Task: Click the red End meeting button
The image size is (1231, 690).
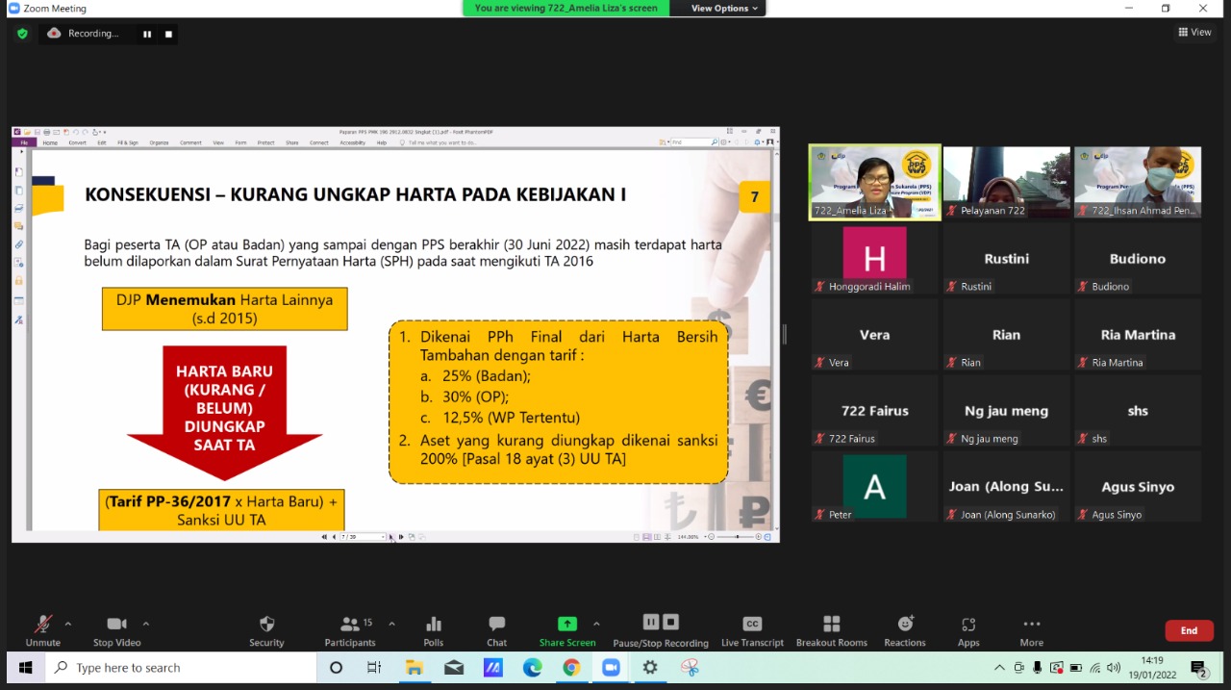Action: click(1189, 630)
